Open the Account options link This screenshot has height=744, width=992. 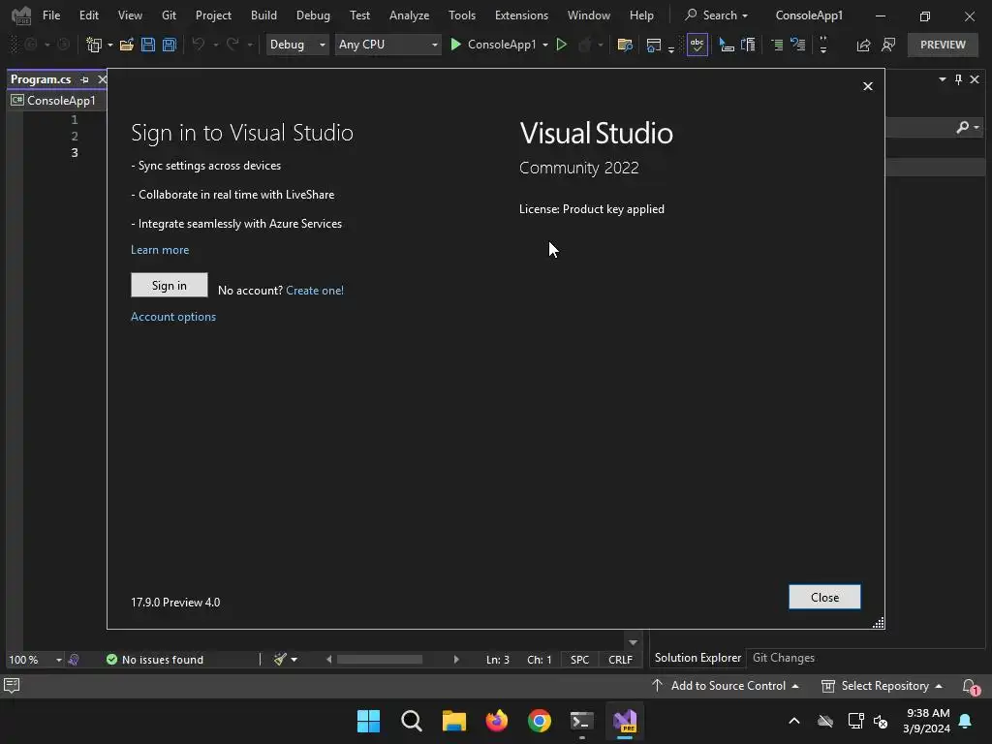click(x=173, y=317)
